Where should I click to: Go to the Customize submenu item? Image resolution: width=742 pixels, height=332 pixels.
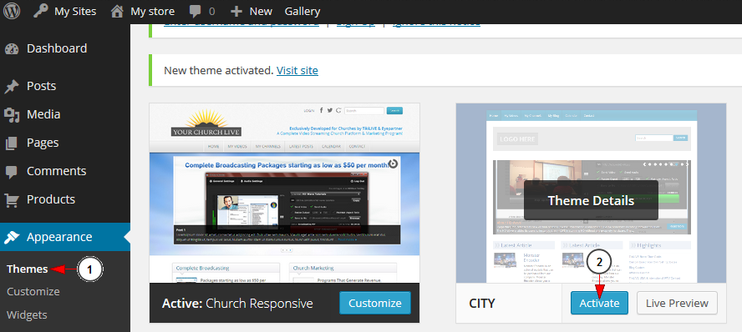[x=33, y=291]
